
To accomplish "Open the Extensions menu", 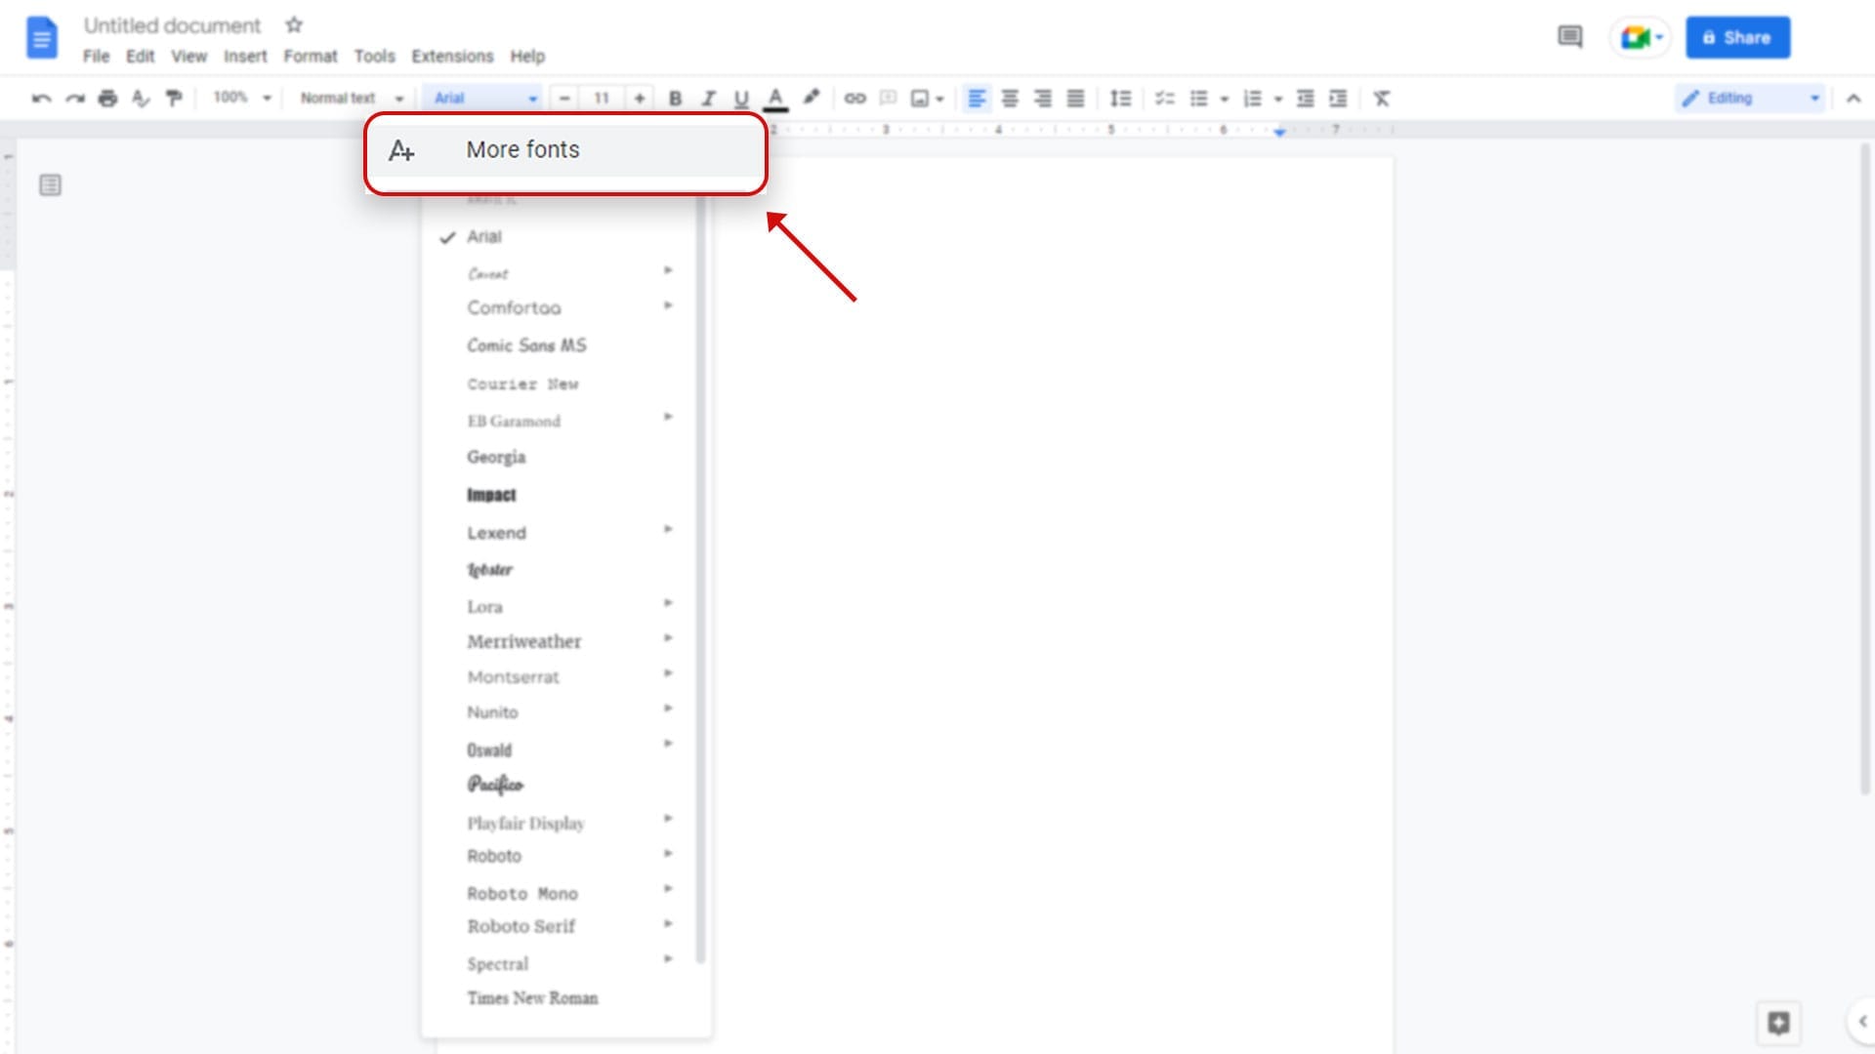I will pos(452,56).
